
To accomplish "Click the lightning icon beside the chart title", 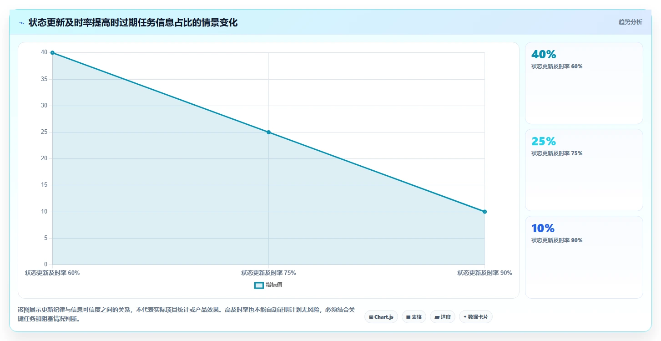I will tap(21, 23).
